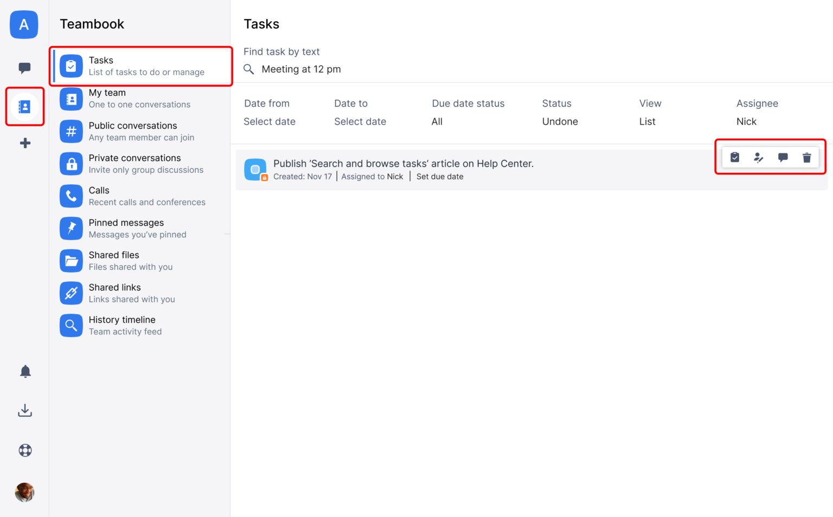Image resolution: width=833 pixels, height=517 pixels.
Task: Open the chats speech bubble in left rail
Action: [24, 68]
